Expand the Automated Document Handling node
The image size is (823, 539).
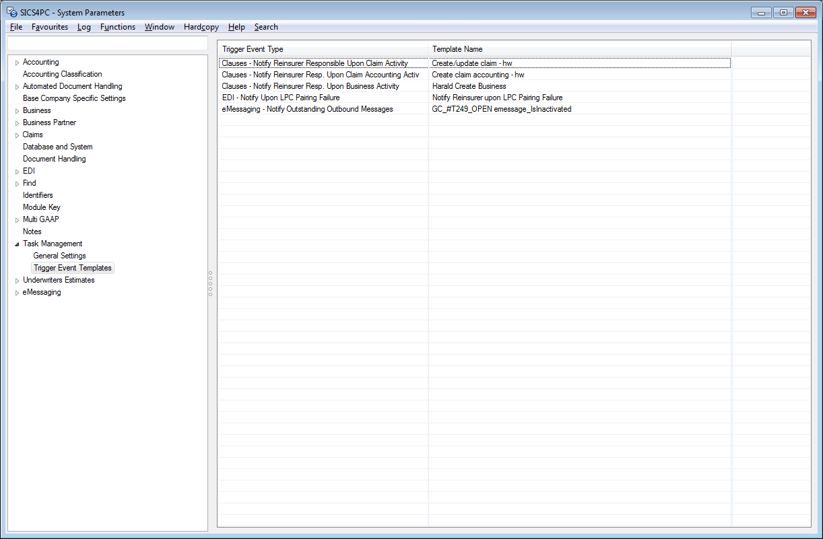[17, 87]
